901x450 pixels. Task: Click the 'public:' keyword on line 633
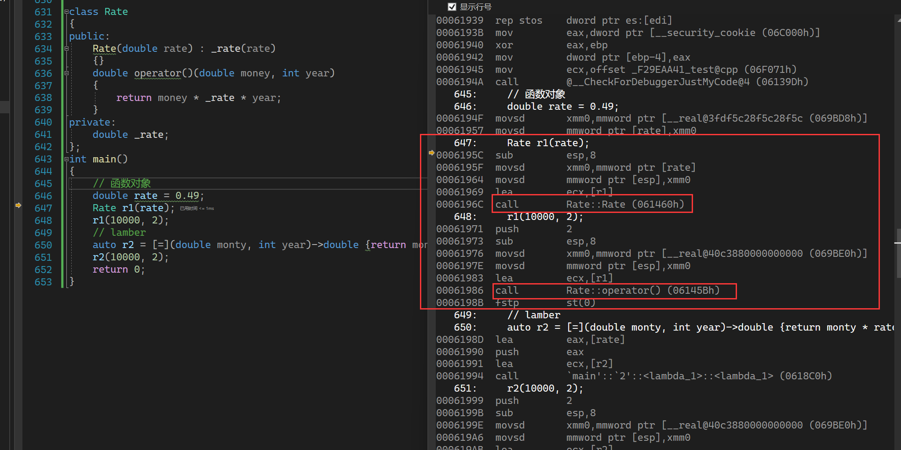[89, 36]
